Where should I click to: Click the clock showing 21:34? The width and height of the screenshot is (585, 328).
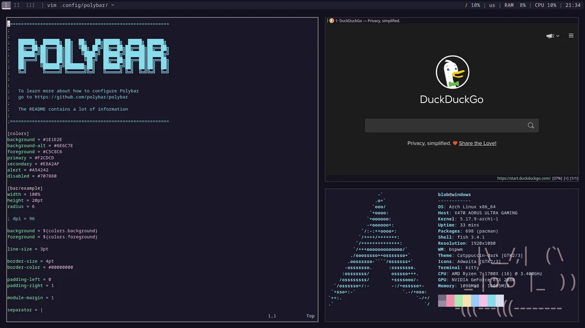572,5
